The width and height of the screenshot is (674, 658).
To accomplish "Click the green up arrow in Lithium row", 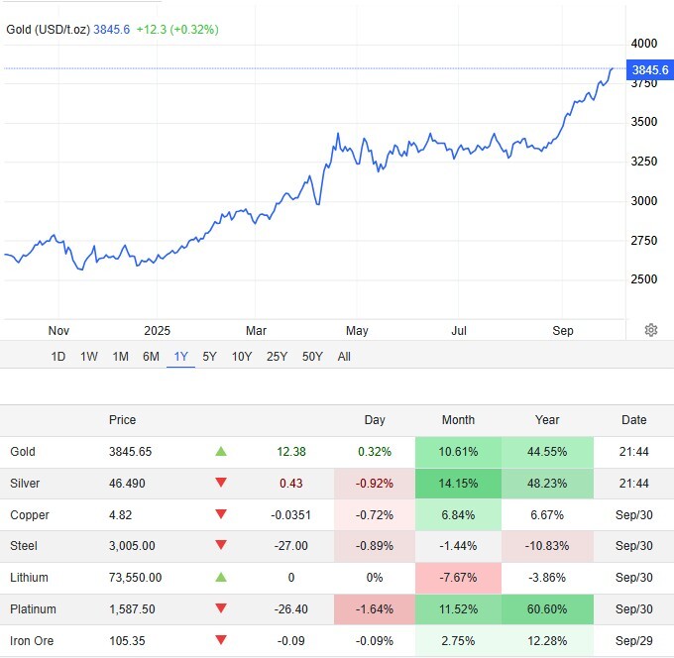I will pyautogui.click(x=221, y=578).
